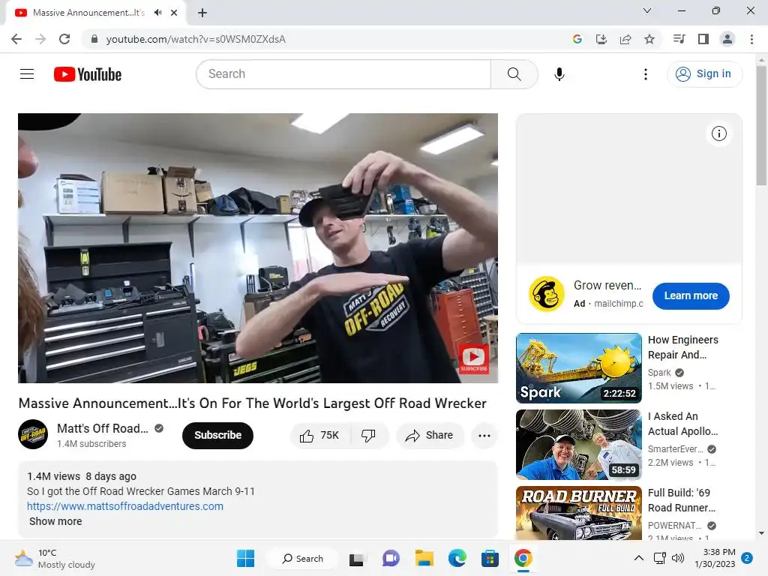
Task: Toggle Chrome side panel
Action: point(703,39)
